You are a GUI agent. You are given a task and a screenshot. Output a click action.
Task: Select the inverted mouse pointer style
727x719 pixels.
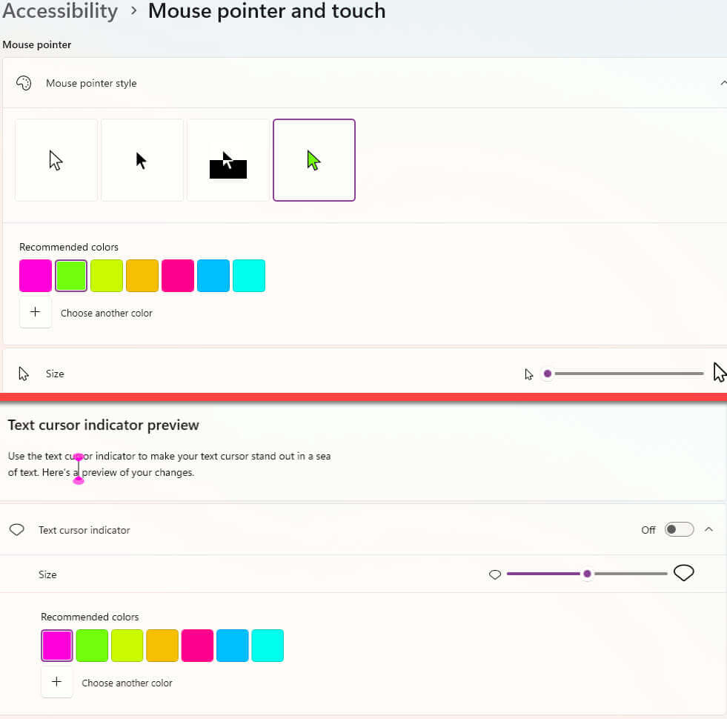tap(228, 160)
